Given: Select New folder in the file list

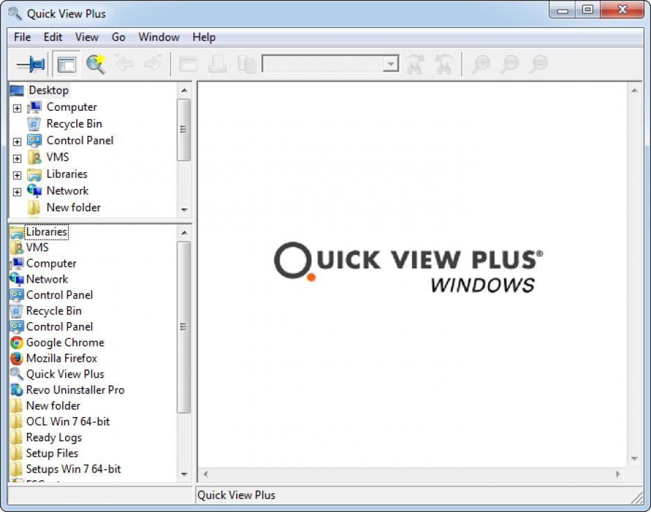Looking at the screenshot, I should click(53, 406).
